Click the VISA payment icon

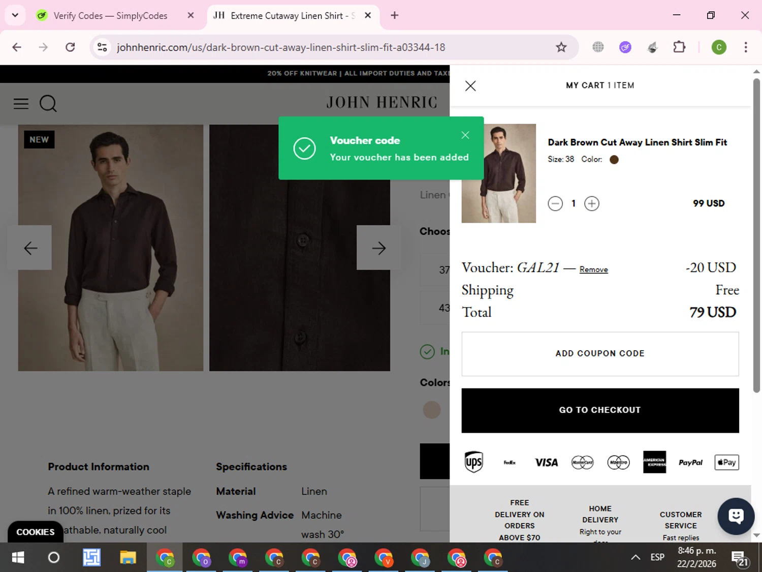pyautogui.click(x=546, y=462)
